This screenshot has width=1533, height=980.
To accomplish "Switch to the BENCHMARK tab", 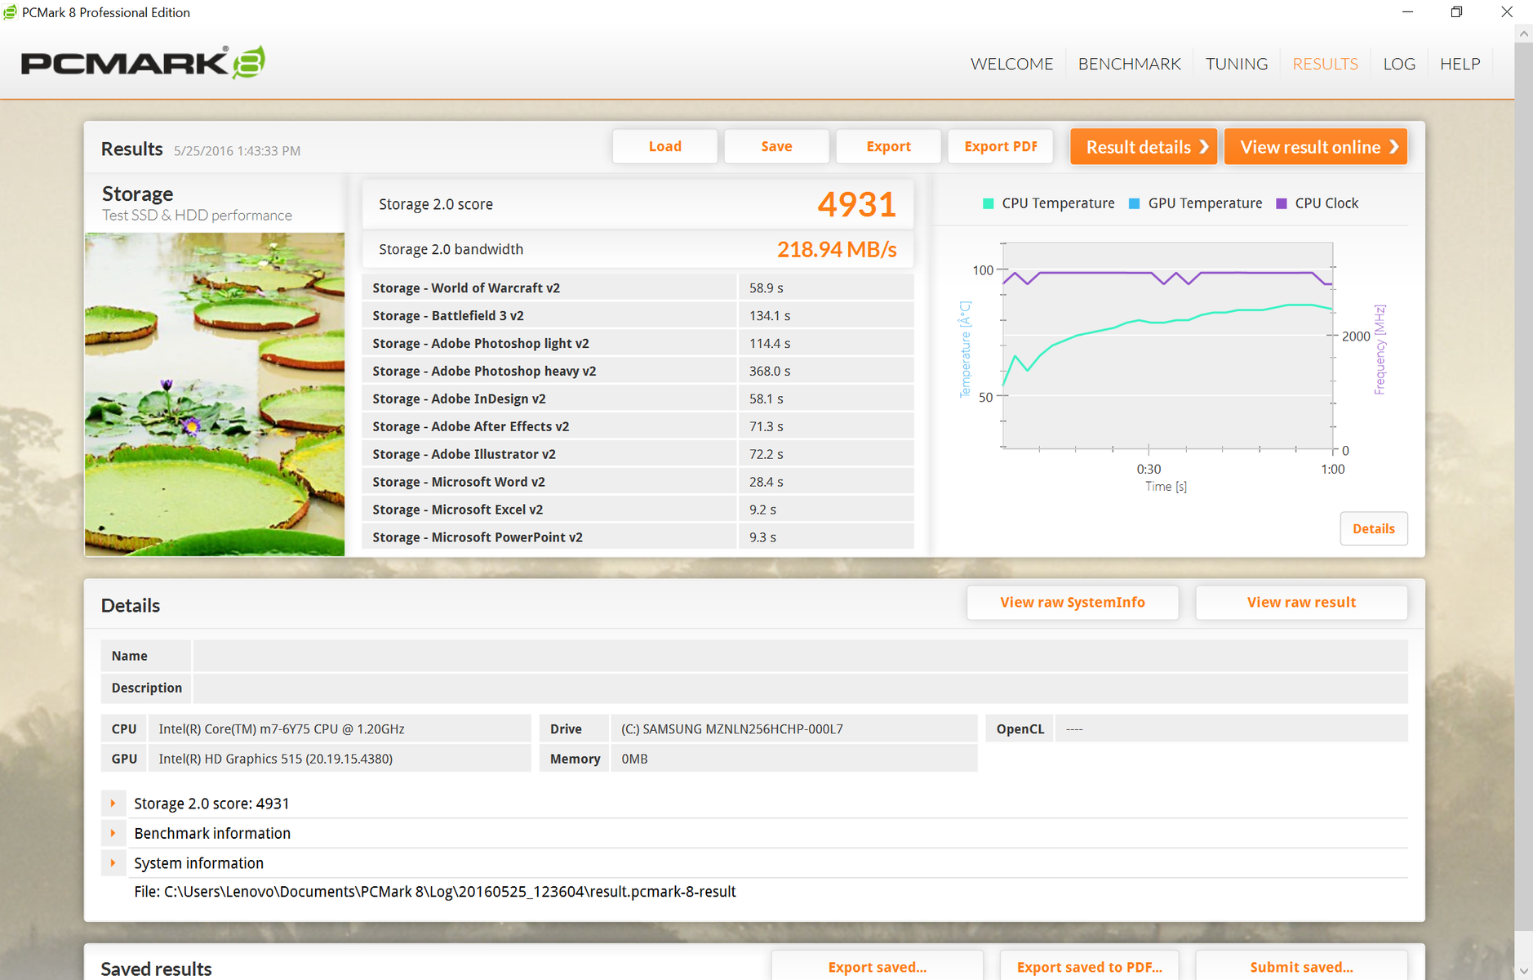I will 1129,64.
